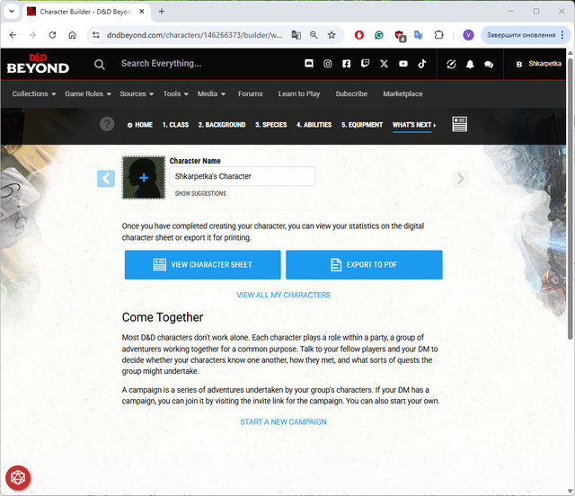Open the Twitch social icon
Viewport: 575px width, 496px height.
coord(365,64)
